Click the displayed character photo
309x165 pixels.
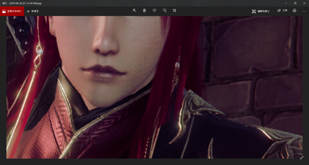pyautogui.click(x=154, y=87)
